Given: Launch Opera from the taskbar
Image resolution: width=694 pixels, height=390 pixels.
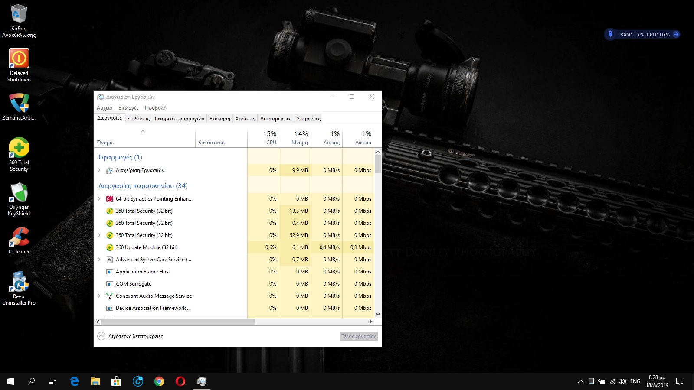Looking at the screenshot, I should [x=180, y=381].
